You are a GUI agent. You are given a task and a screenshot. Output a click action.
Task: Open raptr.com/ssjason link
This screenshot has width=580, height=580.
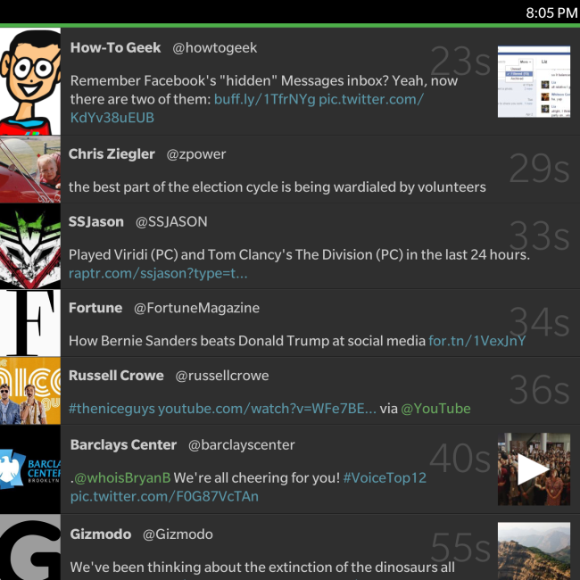click(x=158, y=274)
